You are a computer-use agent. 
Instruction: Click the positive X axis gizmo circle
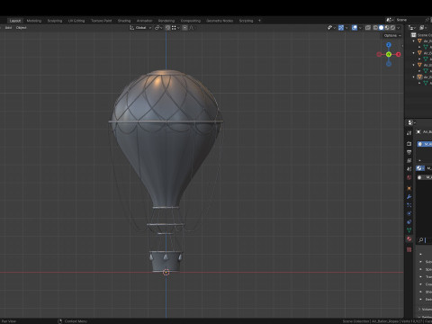(x=399, y=54)
